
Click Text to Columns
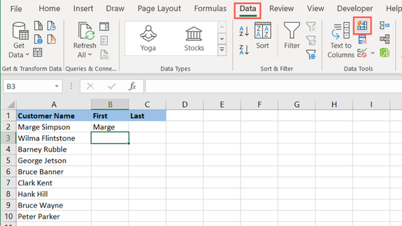tap(341, 40)
